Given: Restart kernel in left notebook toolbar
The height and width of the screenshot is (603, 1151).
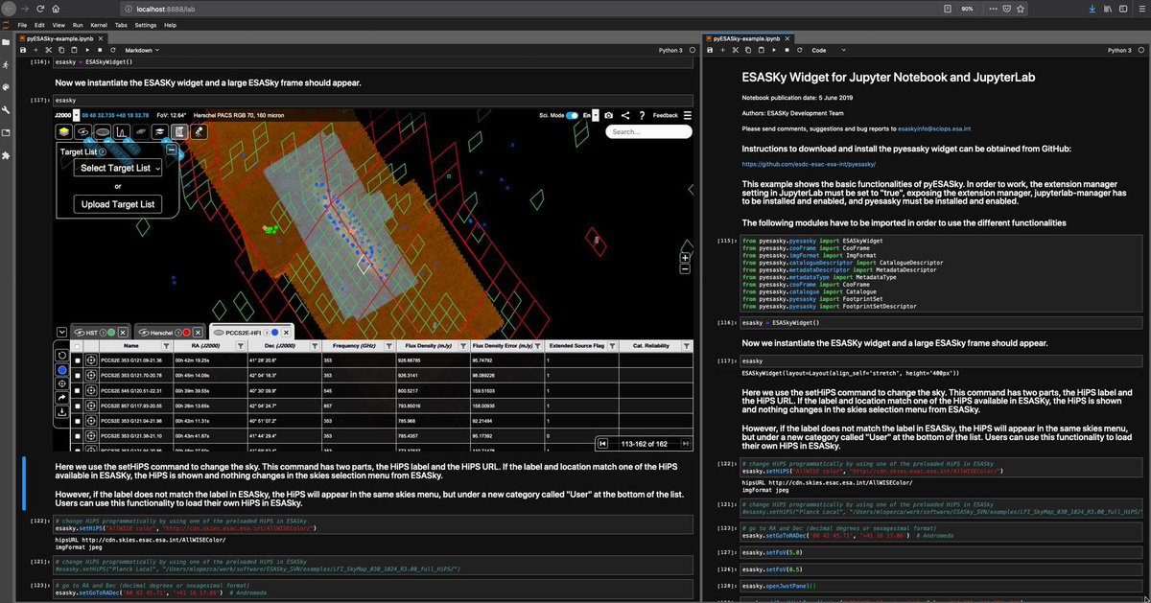Looking at the screenshot, I should click(x=113, y=50).
